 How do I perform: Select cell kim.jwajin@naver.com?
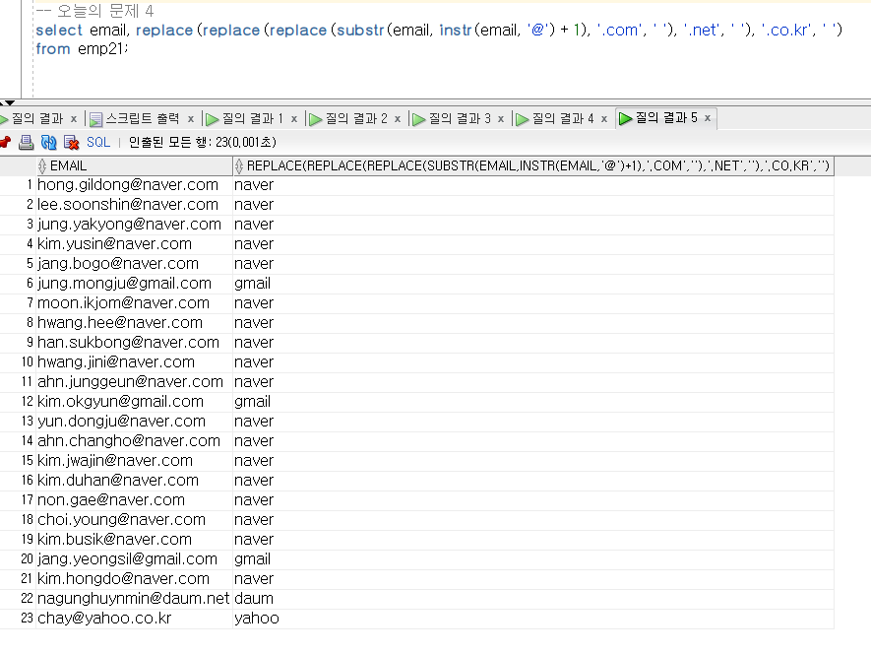click(x=135, y=461)
